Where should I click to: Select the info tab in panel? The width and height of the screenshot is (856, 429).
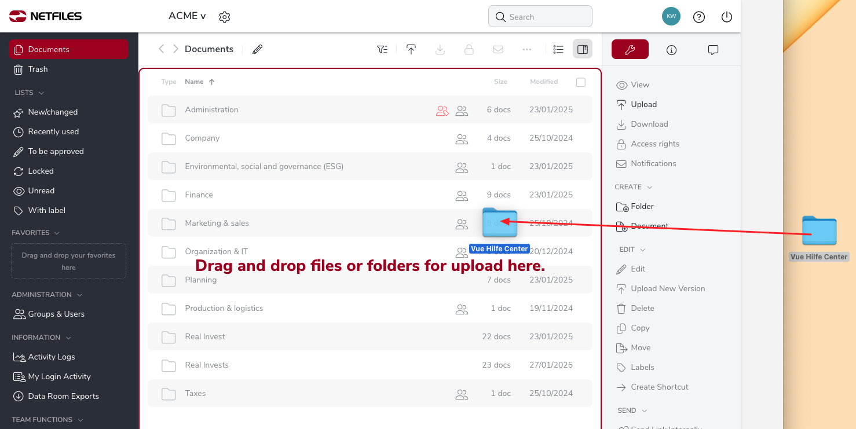tap(672, 50)
